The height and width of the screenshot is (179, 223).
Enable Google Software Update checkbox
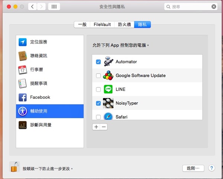click(98, 75)
